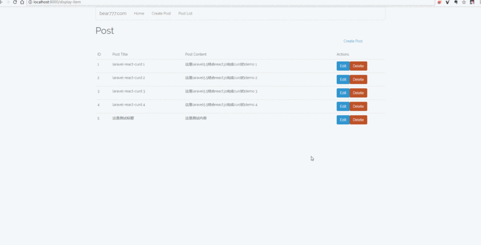Click the title cell laravel-react-curd 1
This screenshot has width=481, height=245.
[x=129, y=64]
